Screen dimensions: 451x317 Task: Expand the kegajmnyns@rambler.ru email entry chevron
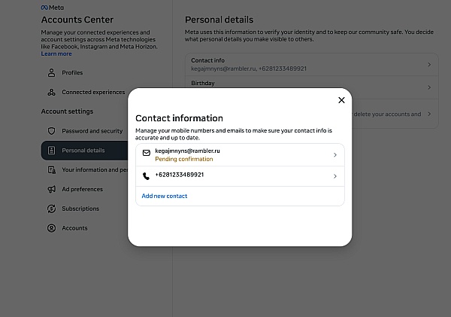334,155
